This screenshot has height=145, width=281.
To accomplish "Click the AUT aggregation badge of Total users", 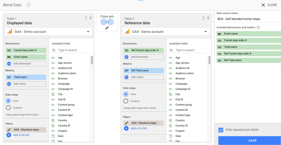I will pos(9,77).
